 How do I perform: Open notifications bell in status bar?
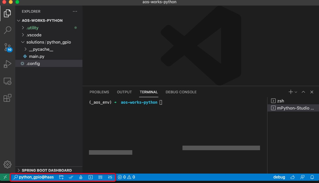tap(312, 177)
